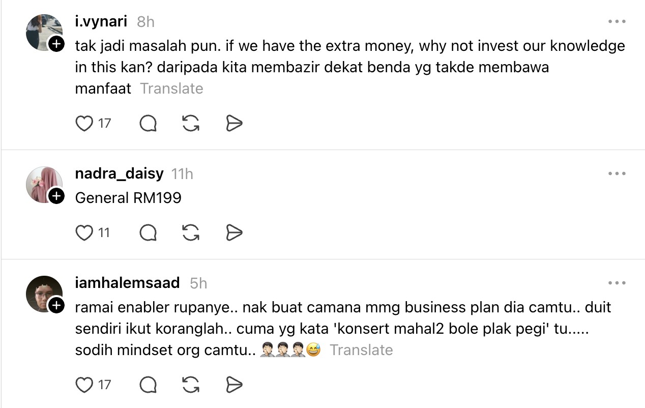Viewport: 645px width, 408px height.
Task: Reply to i.vynari's comment via bubble icon
Action: [148, 124]
